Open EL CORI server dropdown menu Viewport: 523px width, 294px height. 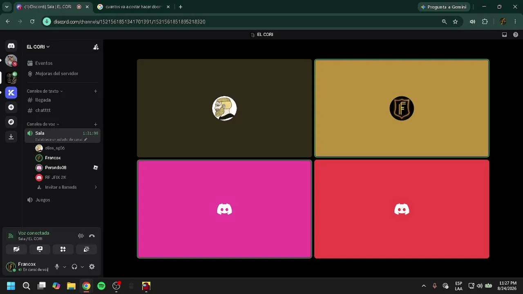tap(38, 47)
